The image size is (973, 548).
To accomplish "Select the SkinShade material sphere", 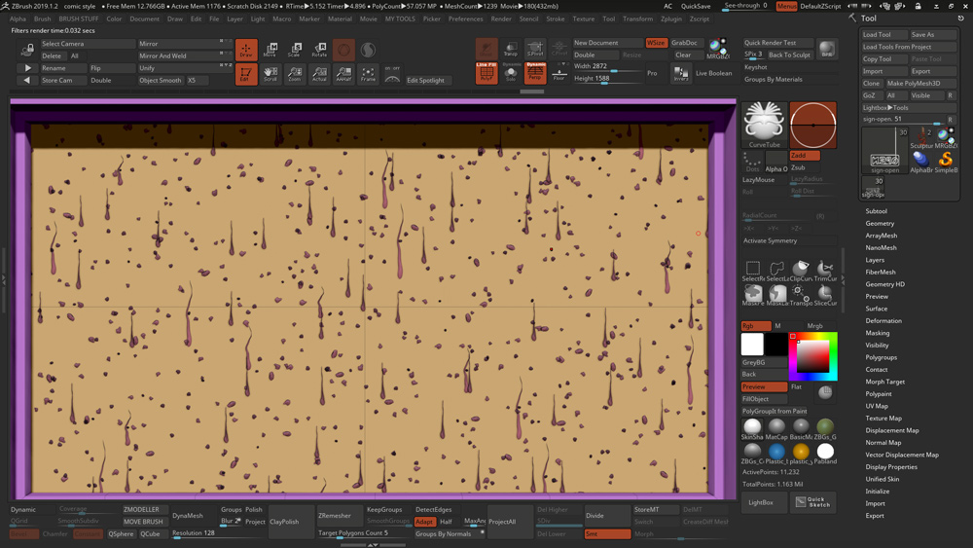I will coord(752,428).
